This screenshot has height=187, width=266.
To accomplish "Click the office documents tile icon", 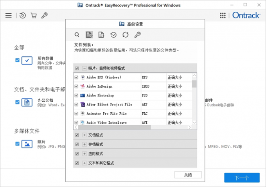I will (x=27, y=102).
